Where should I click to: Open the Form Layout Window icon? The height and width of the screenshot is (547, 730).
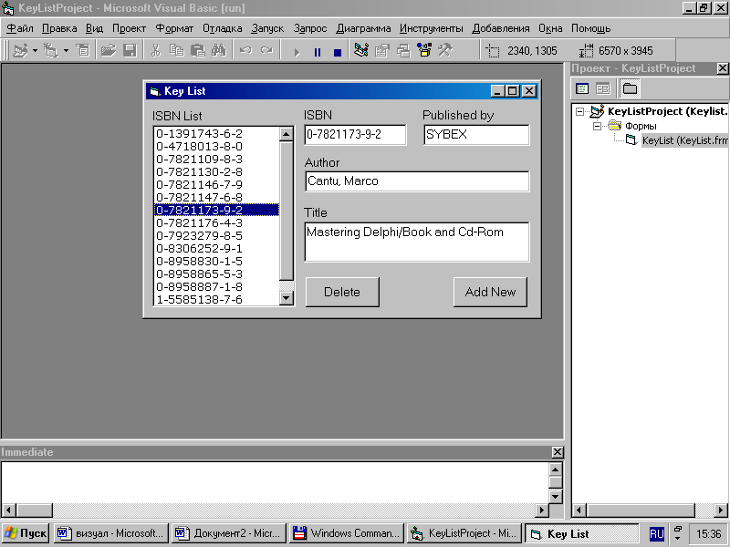tap(403, 50)
